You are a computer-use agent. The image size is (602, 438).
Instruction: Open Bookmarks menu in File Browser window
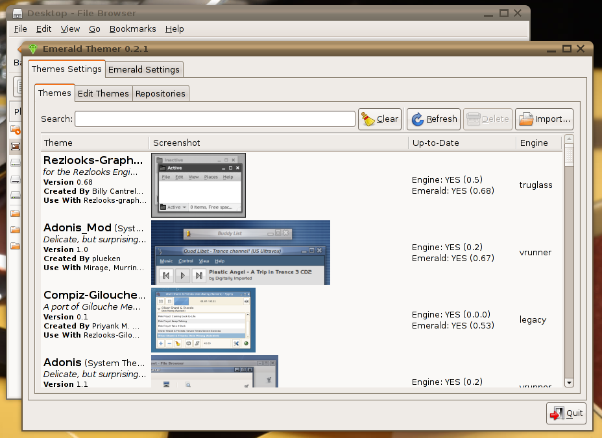[x=133, y=29]
